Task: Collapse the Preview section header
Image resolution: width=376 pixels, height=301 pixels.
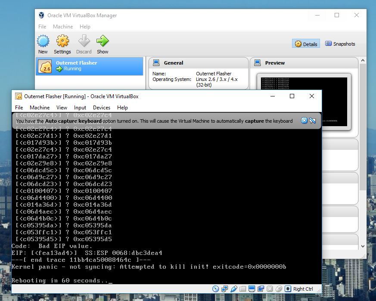Action: (275, 63)
